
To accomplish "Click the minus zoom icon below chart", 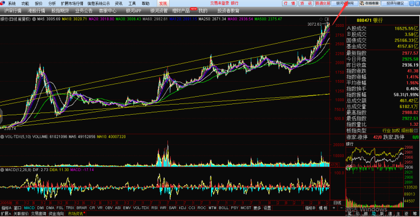I will (x=341, y=208).
